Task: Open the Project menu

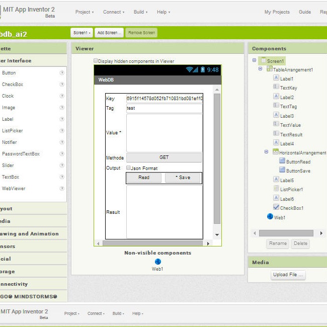Action: coord(85,12)
